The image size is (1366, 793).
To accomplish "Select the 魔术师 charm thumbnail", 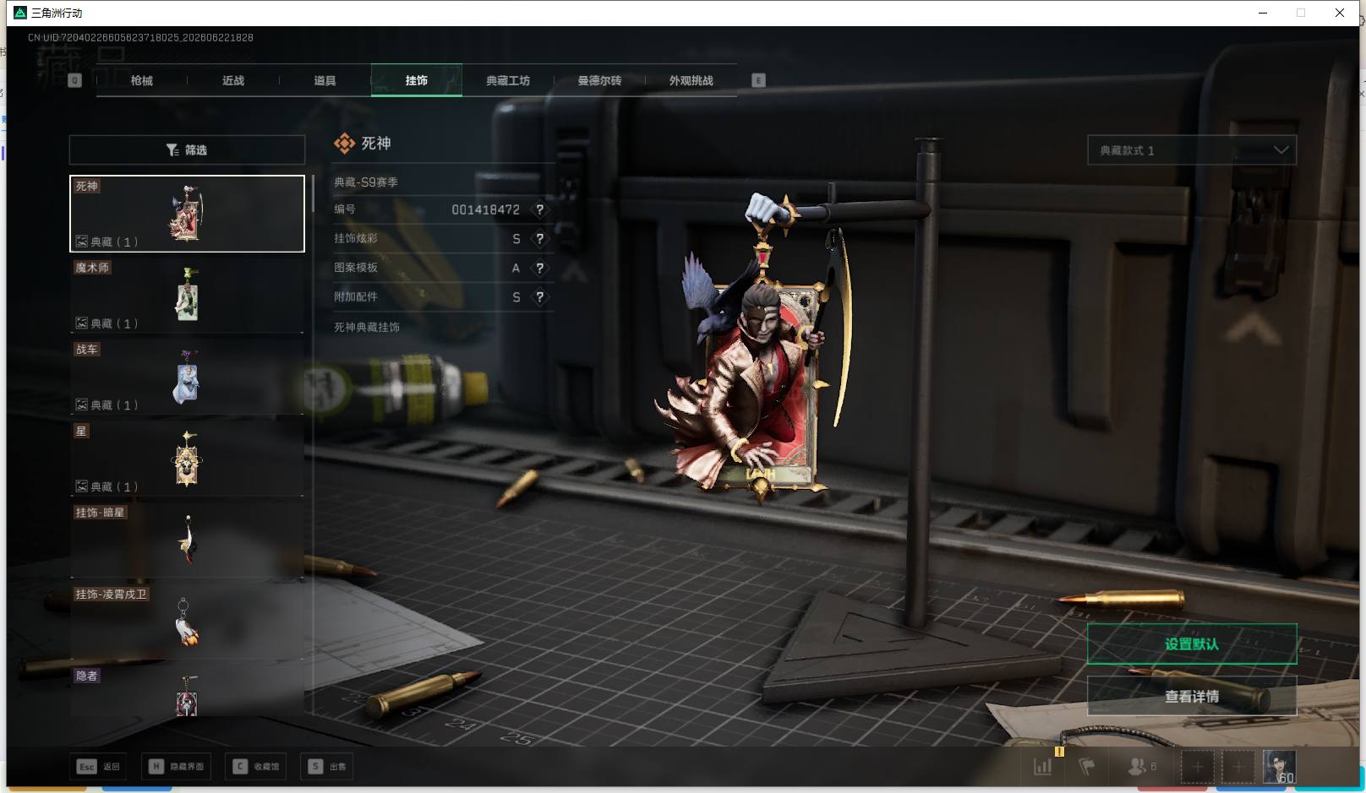I will pos(187,295).
